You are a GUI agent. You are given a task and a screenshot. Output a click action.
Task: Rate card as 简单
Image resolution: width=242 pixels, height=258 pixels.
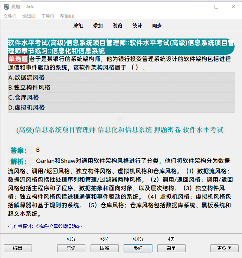171,248
